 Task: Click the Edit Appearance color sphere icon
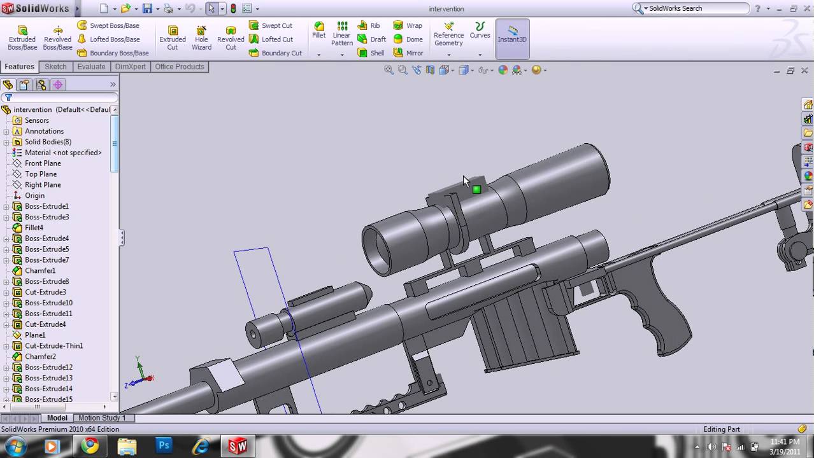(503, 70)
